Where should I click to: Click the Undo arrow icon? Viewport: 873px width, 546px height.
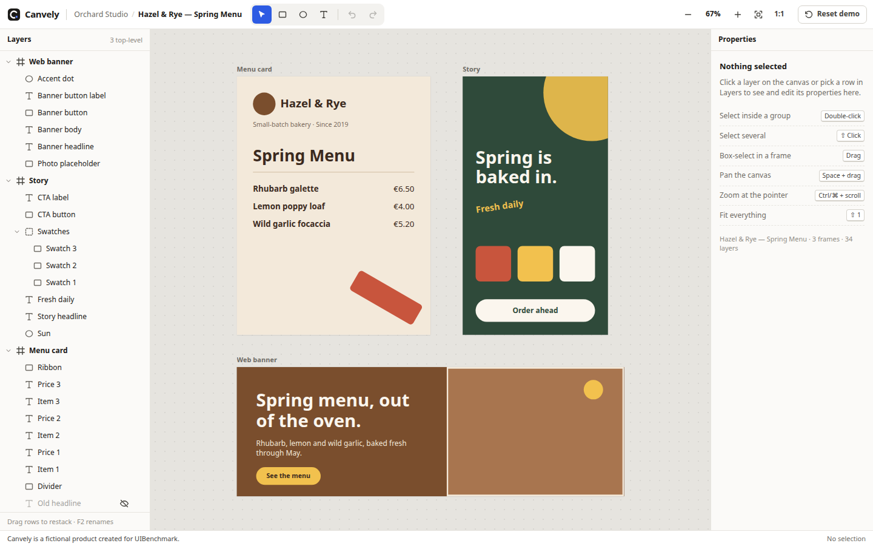click(x=352, y=15)
